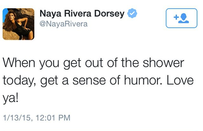Click the Naya Rivera Dorsey display name
The image size is (203, 131).
82,14
